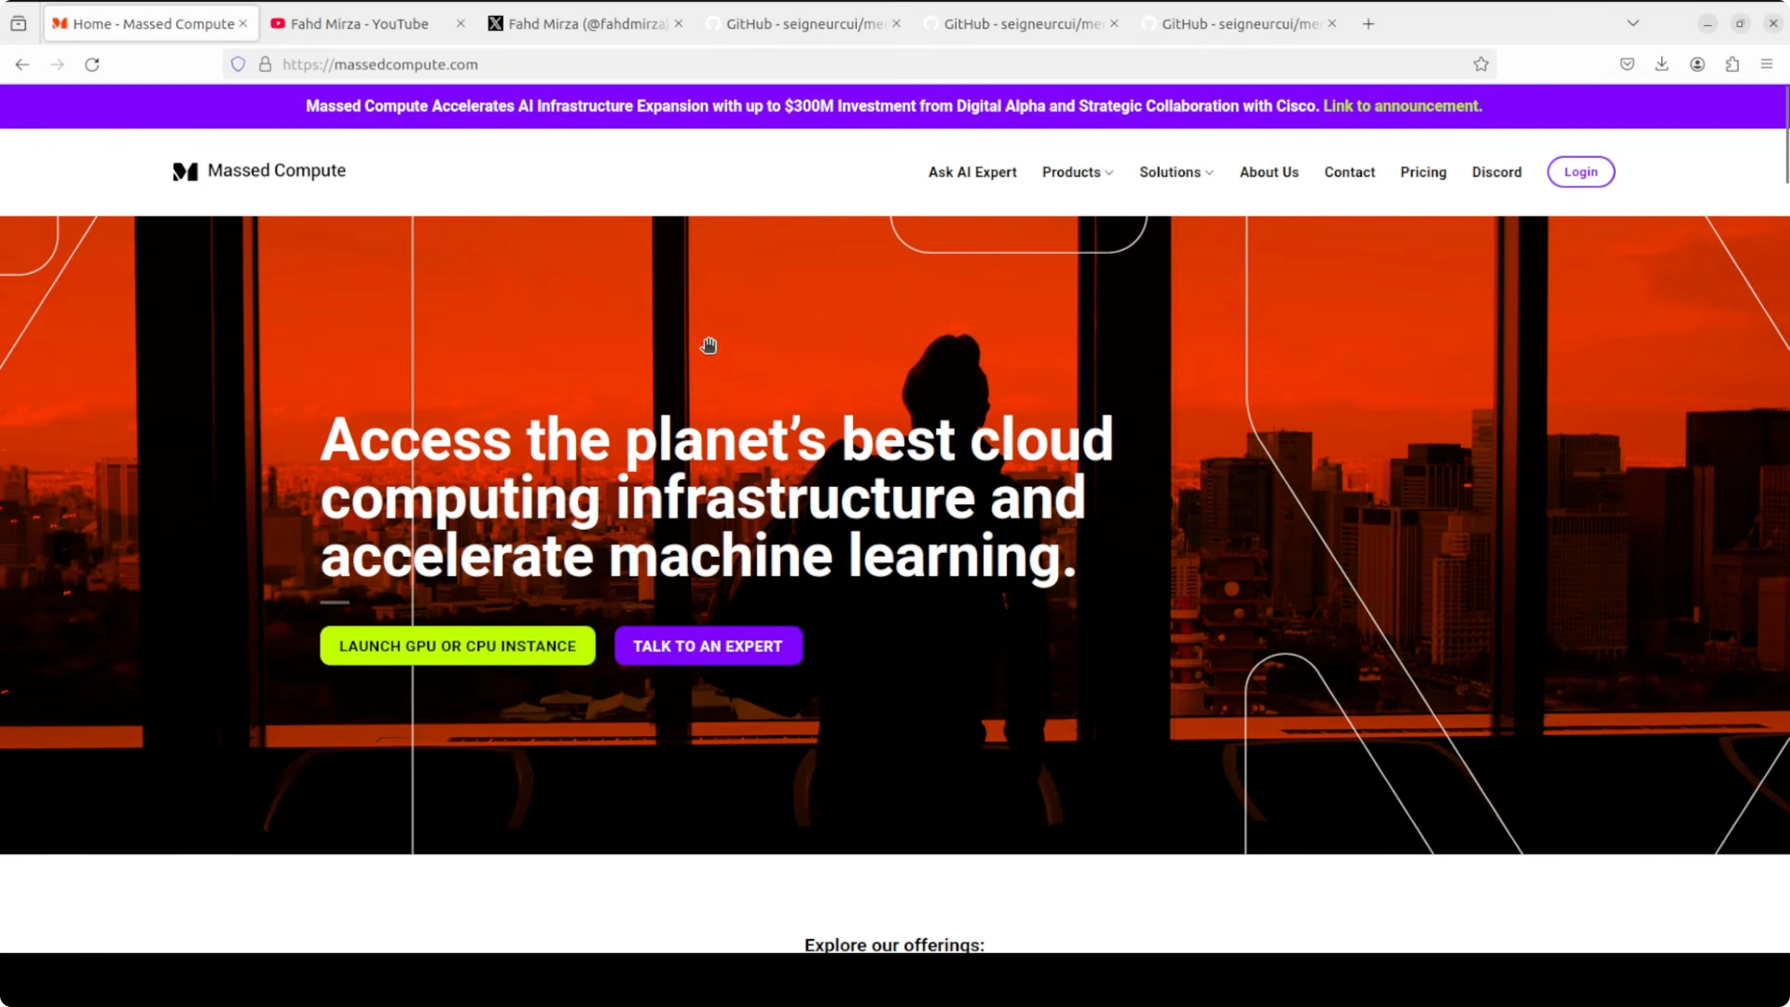This screenshot has height=1007, width=1790.
Task: Click the Save to Pocket icon
Action: (x=1627, y=65)
